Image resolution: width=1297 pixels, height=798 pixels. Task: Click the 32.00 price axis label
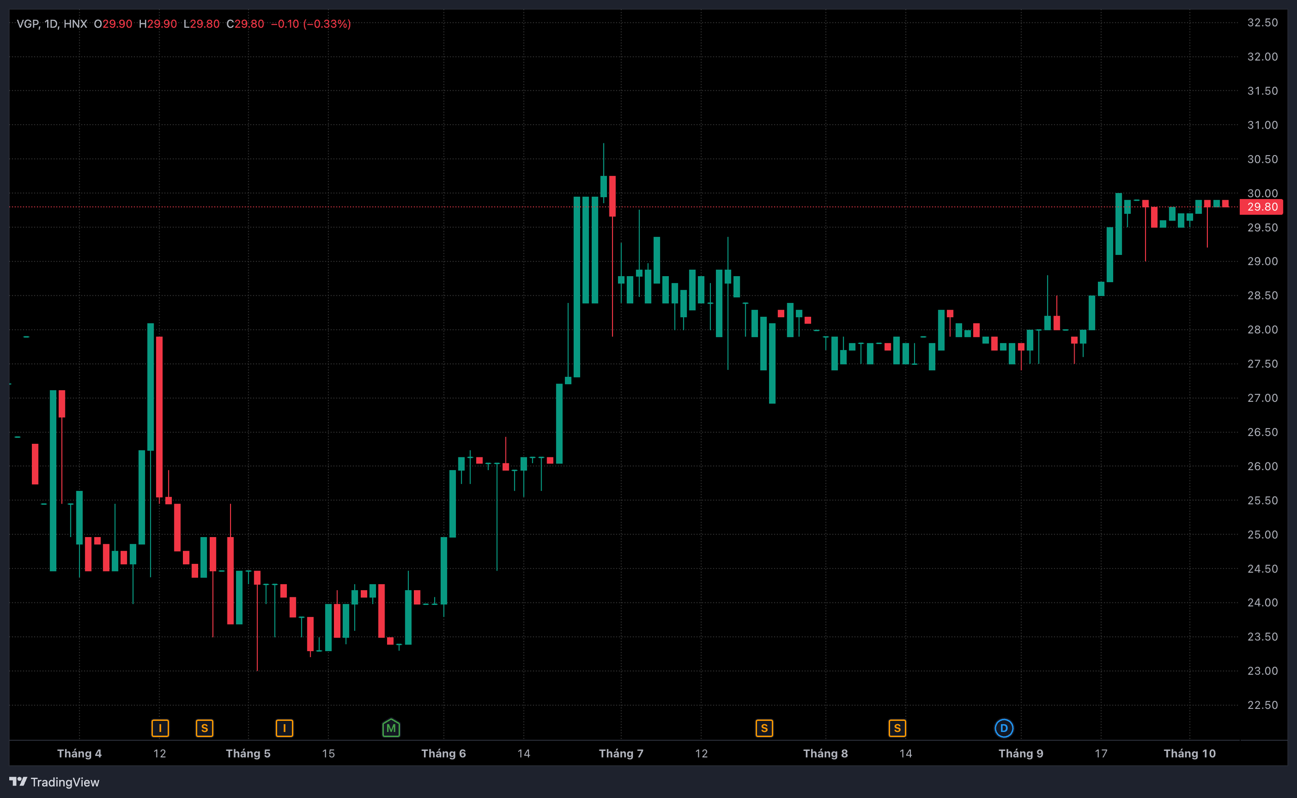click(x=1262, y=56)
